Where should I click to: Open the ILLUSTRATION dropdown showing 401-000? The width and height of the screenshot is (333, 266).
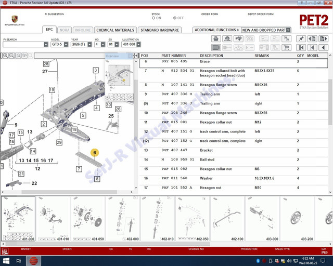coord(139,44)
